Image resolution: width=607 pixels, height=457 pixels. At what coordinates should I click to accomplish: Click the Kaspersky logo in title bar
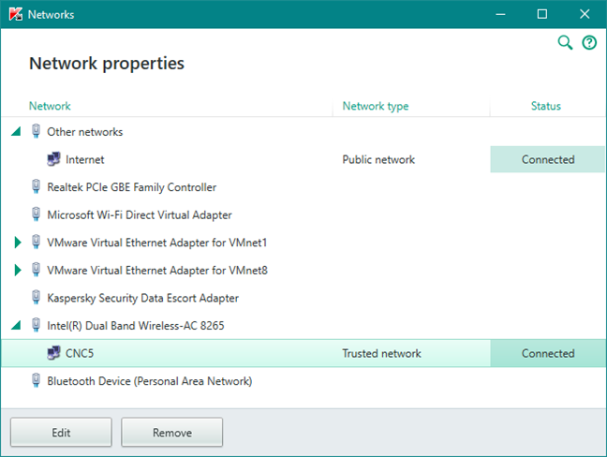click(16, 14)
